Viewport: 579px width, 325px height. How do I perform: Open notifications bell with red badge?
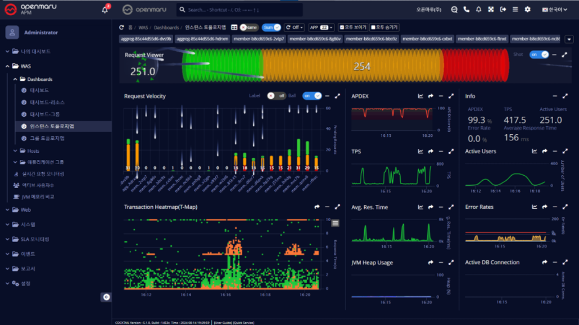tap(105, 10)
